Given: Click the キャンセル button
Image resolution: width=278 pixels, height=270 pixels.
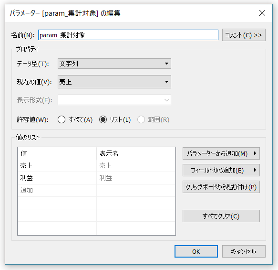Looking at the screenshot, I should [x=244, y=251].
